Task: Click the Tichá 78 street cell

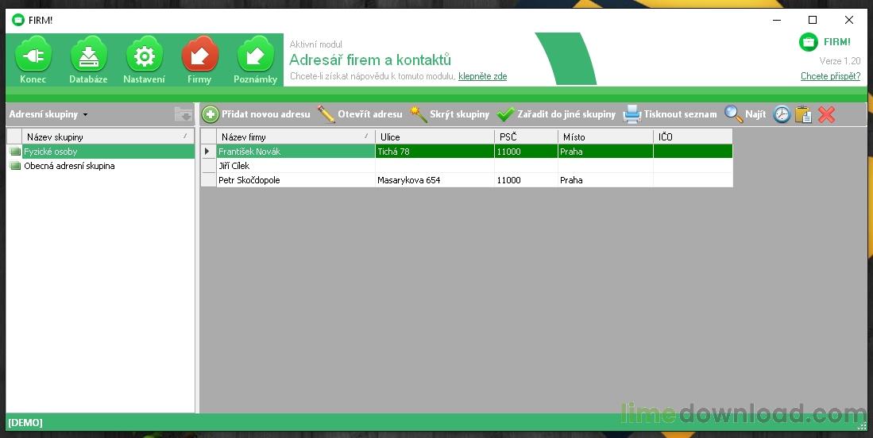Action: point(435,152)
